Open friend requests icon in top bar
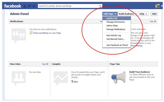Viewport: 164px width, 102px height. click(25, 6)
